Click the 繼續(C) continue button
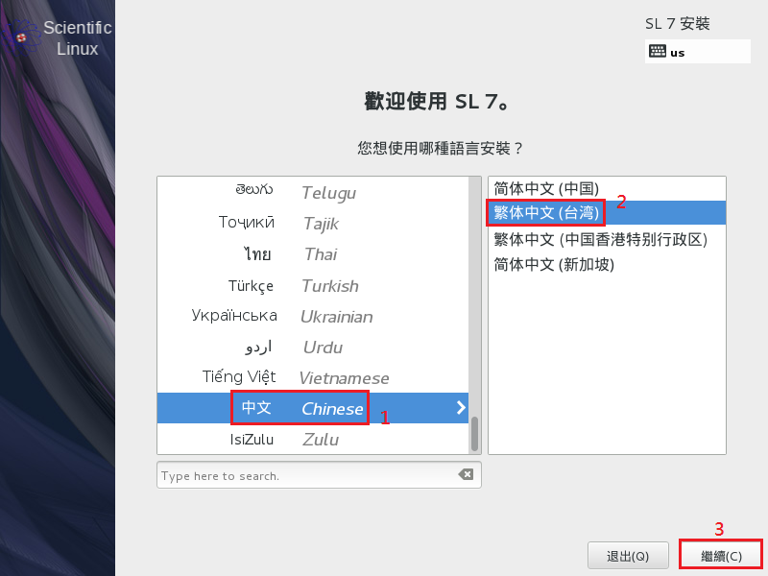The width and height of the screenshot is (768, 576). click(x=721, y=556)
